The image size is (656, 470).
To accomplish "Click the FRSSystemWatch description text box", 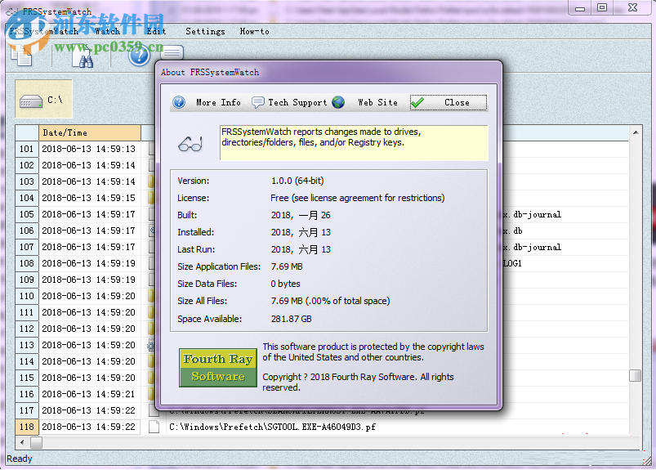I will tap(354, 143).
